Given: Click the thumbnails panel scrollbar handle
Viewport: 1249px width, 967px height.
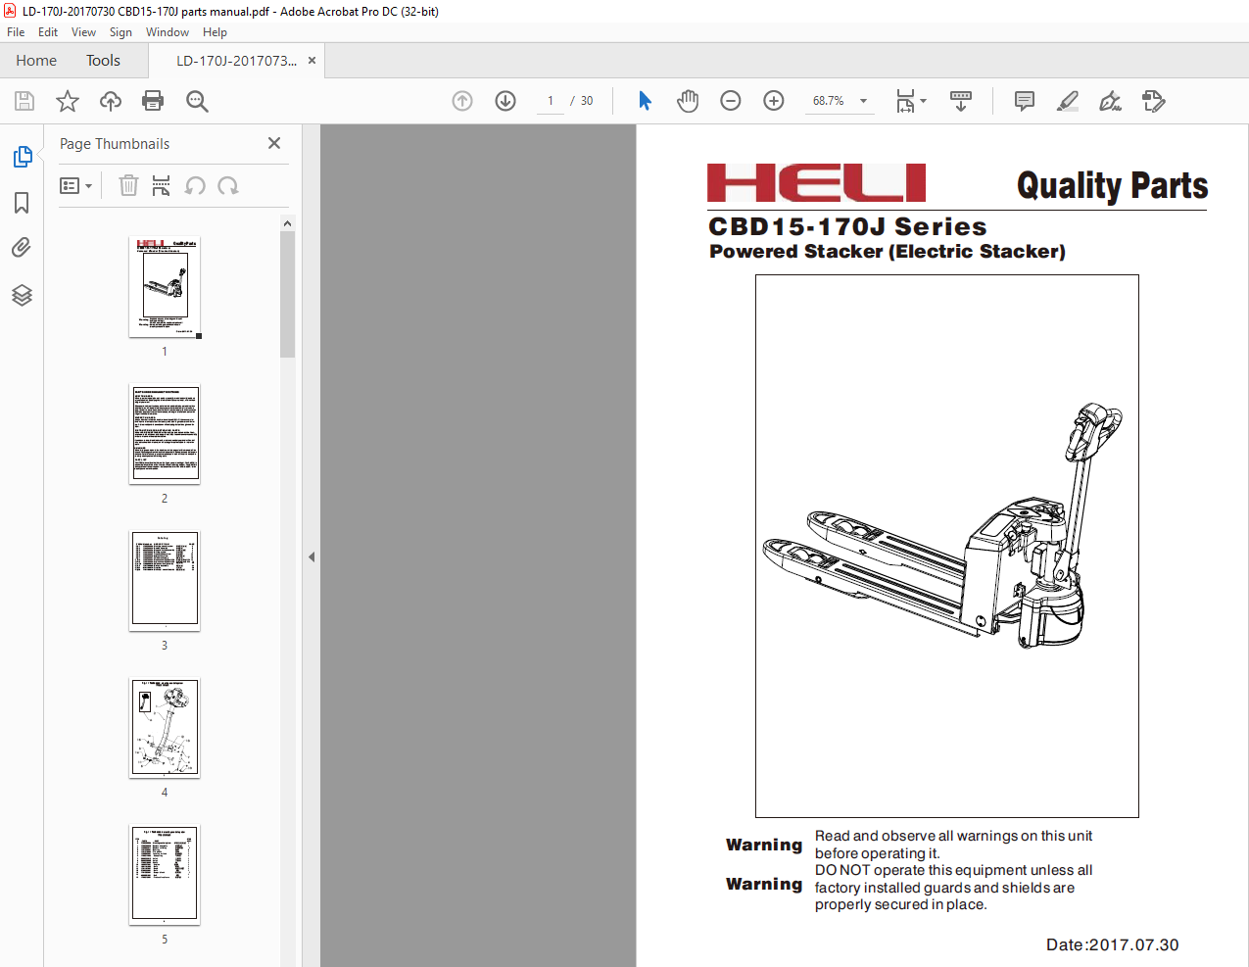Looking at the screenshot, I should point(287,294).
